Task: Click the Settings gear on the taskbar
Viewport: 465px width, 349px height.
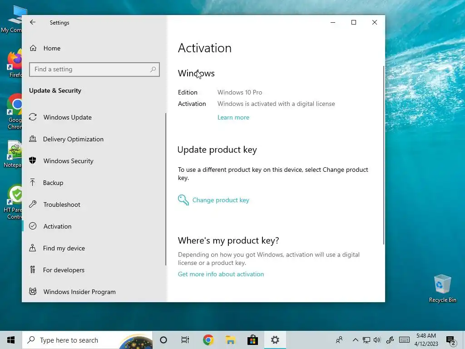Action: 275,340
